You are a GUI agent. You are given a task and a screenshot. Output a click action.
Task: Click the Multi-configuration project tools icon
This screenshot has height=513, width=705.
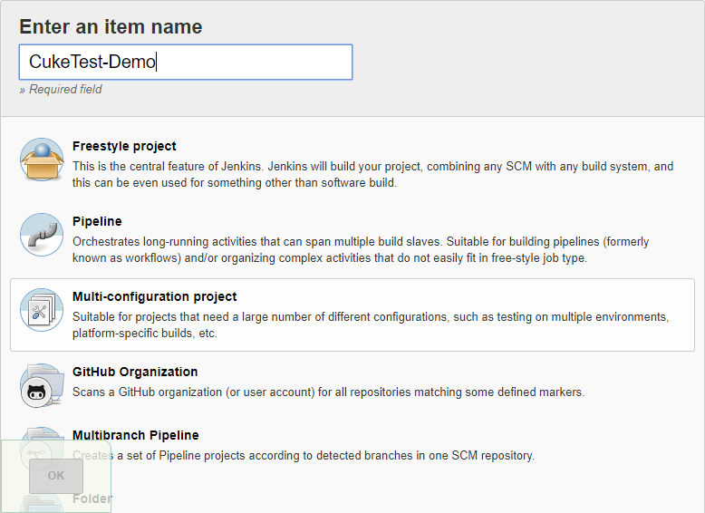[42, 311]
